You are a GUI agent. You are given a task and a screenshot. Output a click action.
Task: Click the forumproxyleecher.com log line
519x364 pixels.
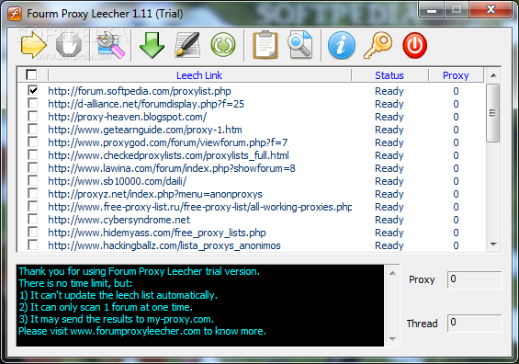[142, 331]
